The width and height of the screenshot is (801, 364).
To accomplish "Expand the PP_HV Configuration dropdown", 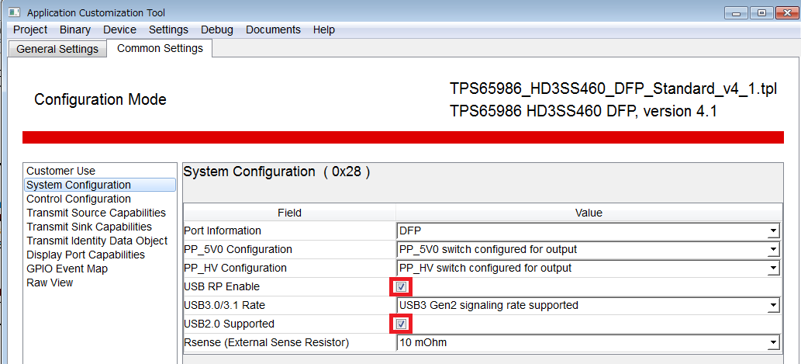I will (775, 268).
